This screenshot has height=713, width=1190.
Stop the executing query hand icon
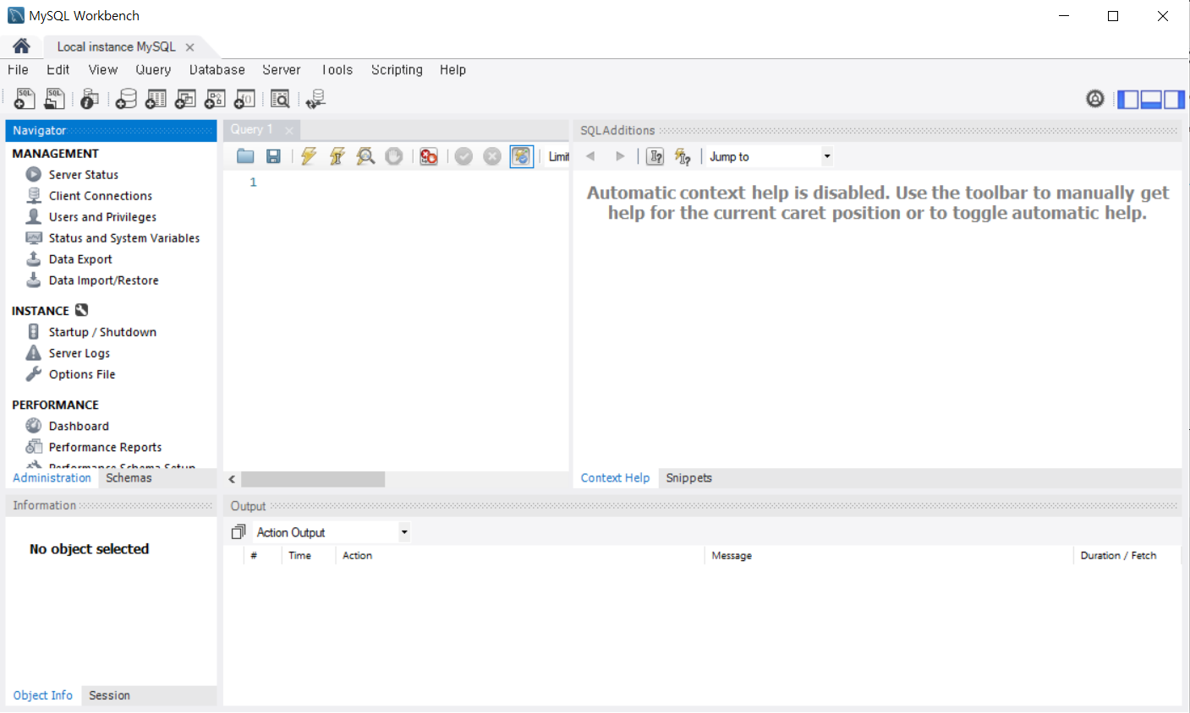click(394, 156)
